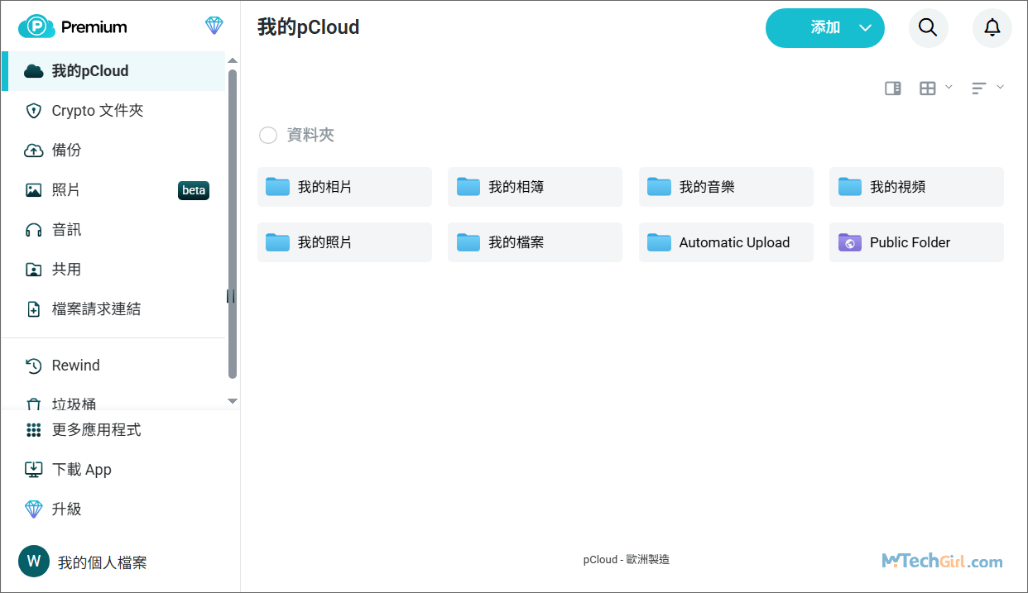Viewport: 1028px width, 593px height.
Task: Open notifications bell icon
Action: pos(992,28)
